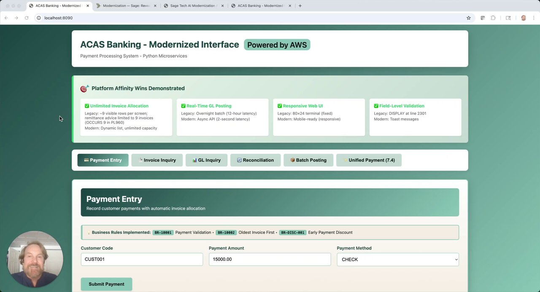Click the BR-10001 business rule badge
The height and width of the screenshot is (292, 540).
tap(163, 233)
